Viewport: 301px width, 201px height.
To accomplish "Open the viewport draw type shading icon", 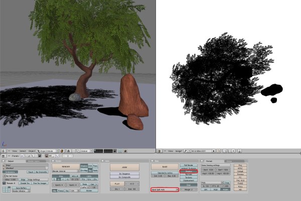I will pyautogui.click(x=62, y=151).
